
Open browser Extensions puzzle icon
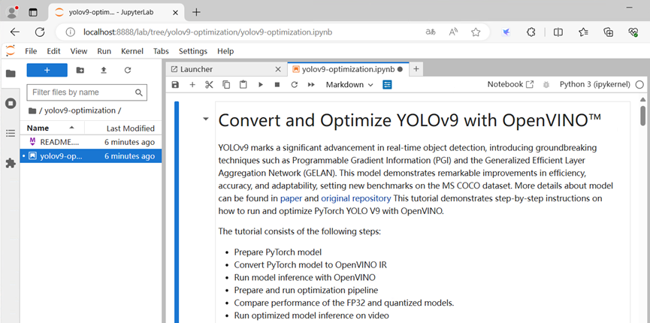pyautogui.click(x=531, y=32)
